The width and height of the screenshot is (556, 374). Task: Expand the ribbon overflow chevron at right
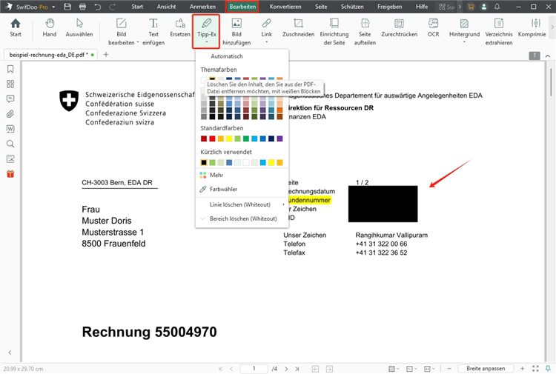pyautogui.click(x=552, y=27)
